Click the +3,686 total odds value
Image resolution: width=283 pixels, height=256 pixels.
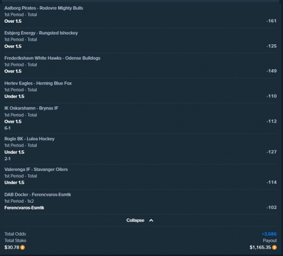[x=269, y=234]
